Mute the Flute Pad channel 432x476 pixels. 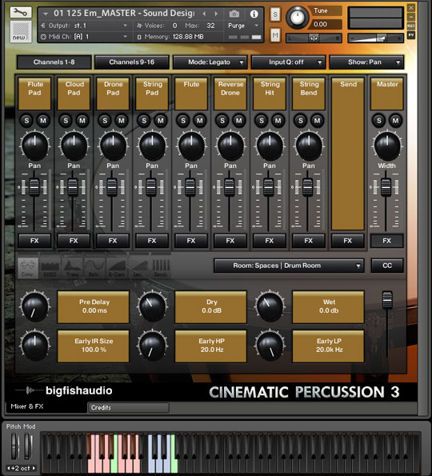coord(43,121)
